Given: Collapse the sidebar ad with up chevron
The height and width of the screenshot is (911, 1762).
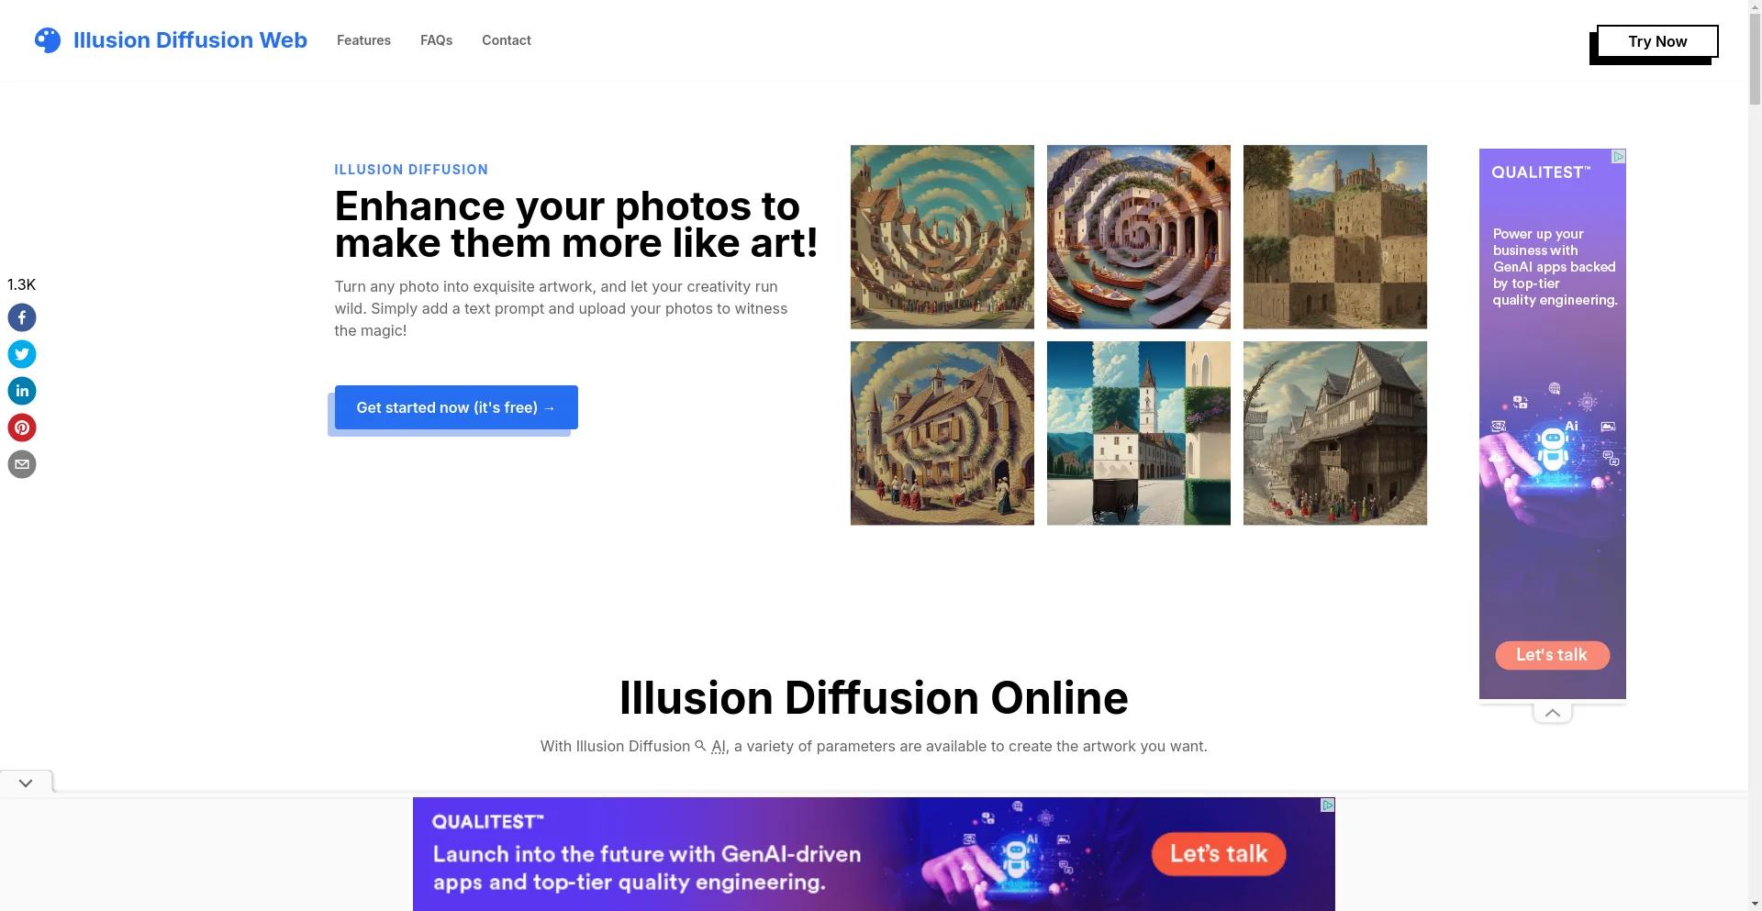Looking at the screenshot, I should point(1552,713).
